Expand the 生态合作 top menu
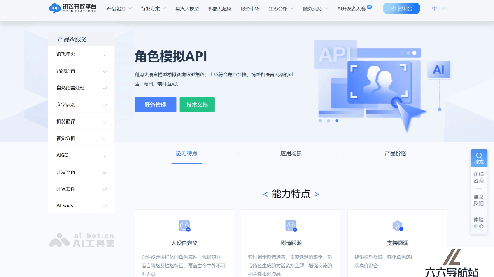Viewport: 494px width, 277px height. (281, 8)
